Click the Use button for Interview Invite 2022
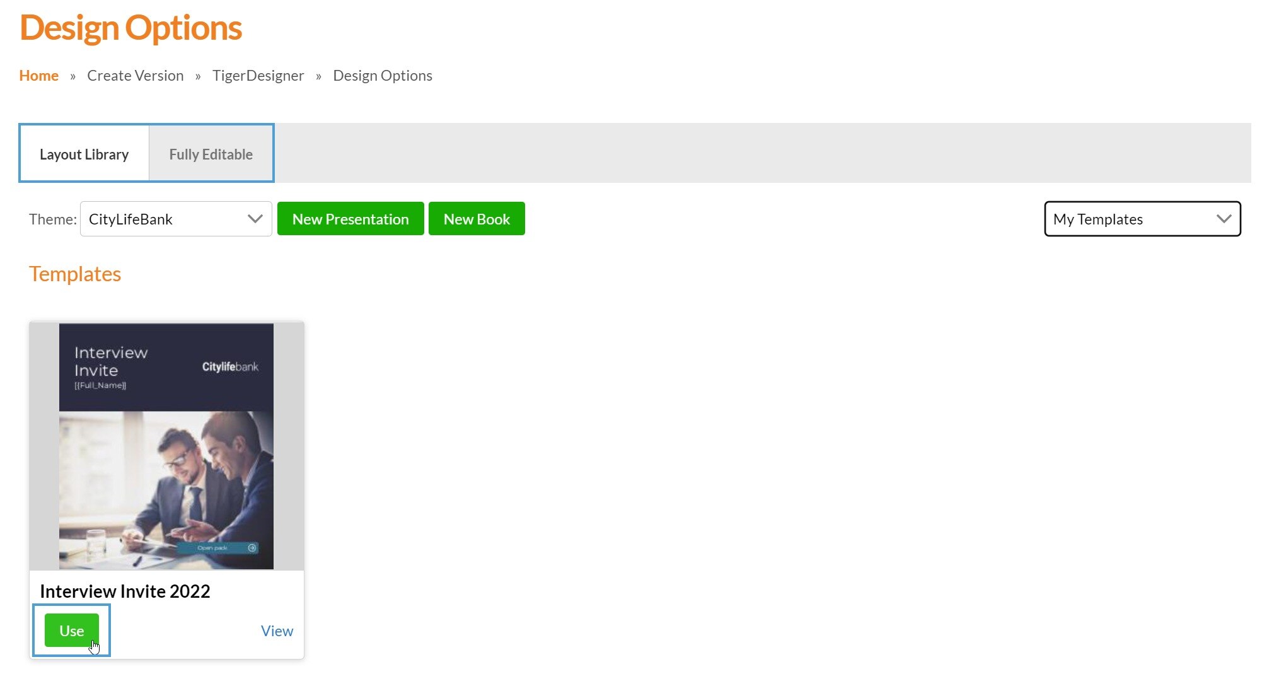 point(71,631)
